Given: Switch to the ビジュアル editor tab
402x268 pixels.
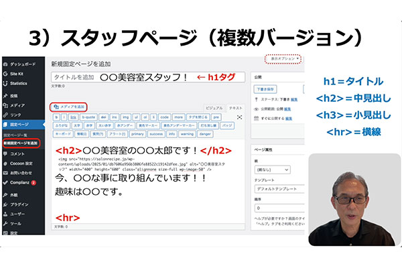Looking at the screenshot, I should click(x=213, y=107).
